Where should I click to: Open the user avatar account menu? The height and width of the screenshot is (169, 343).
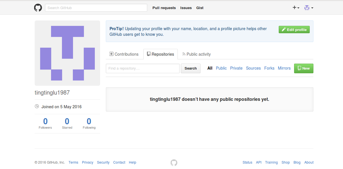[x=309, y=8]
